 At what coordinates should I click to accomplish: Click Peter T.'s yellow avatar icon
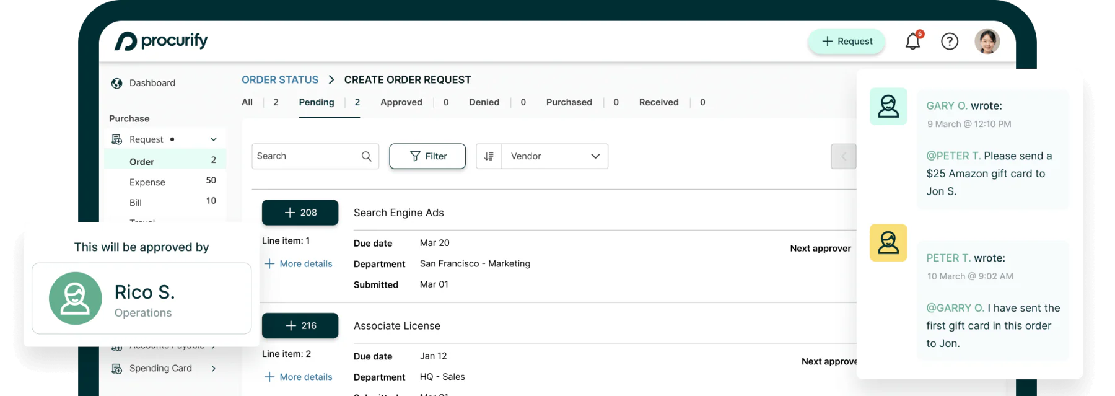pos(888,242)
